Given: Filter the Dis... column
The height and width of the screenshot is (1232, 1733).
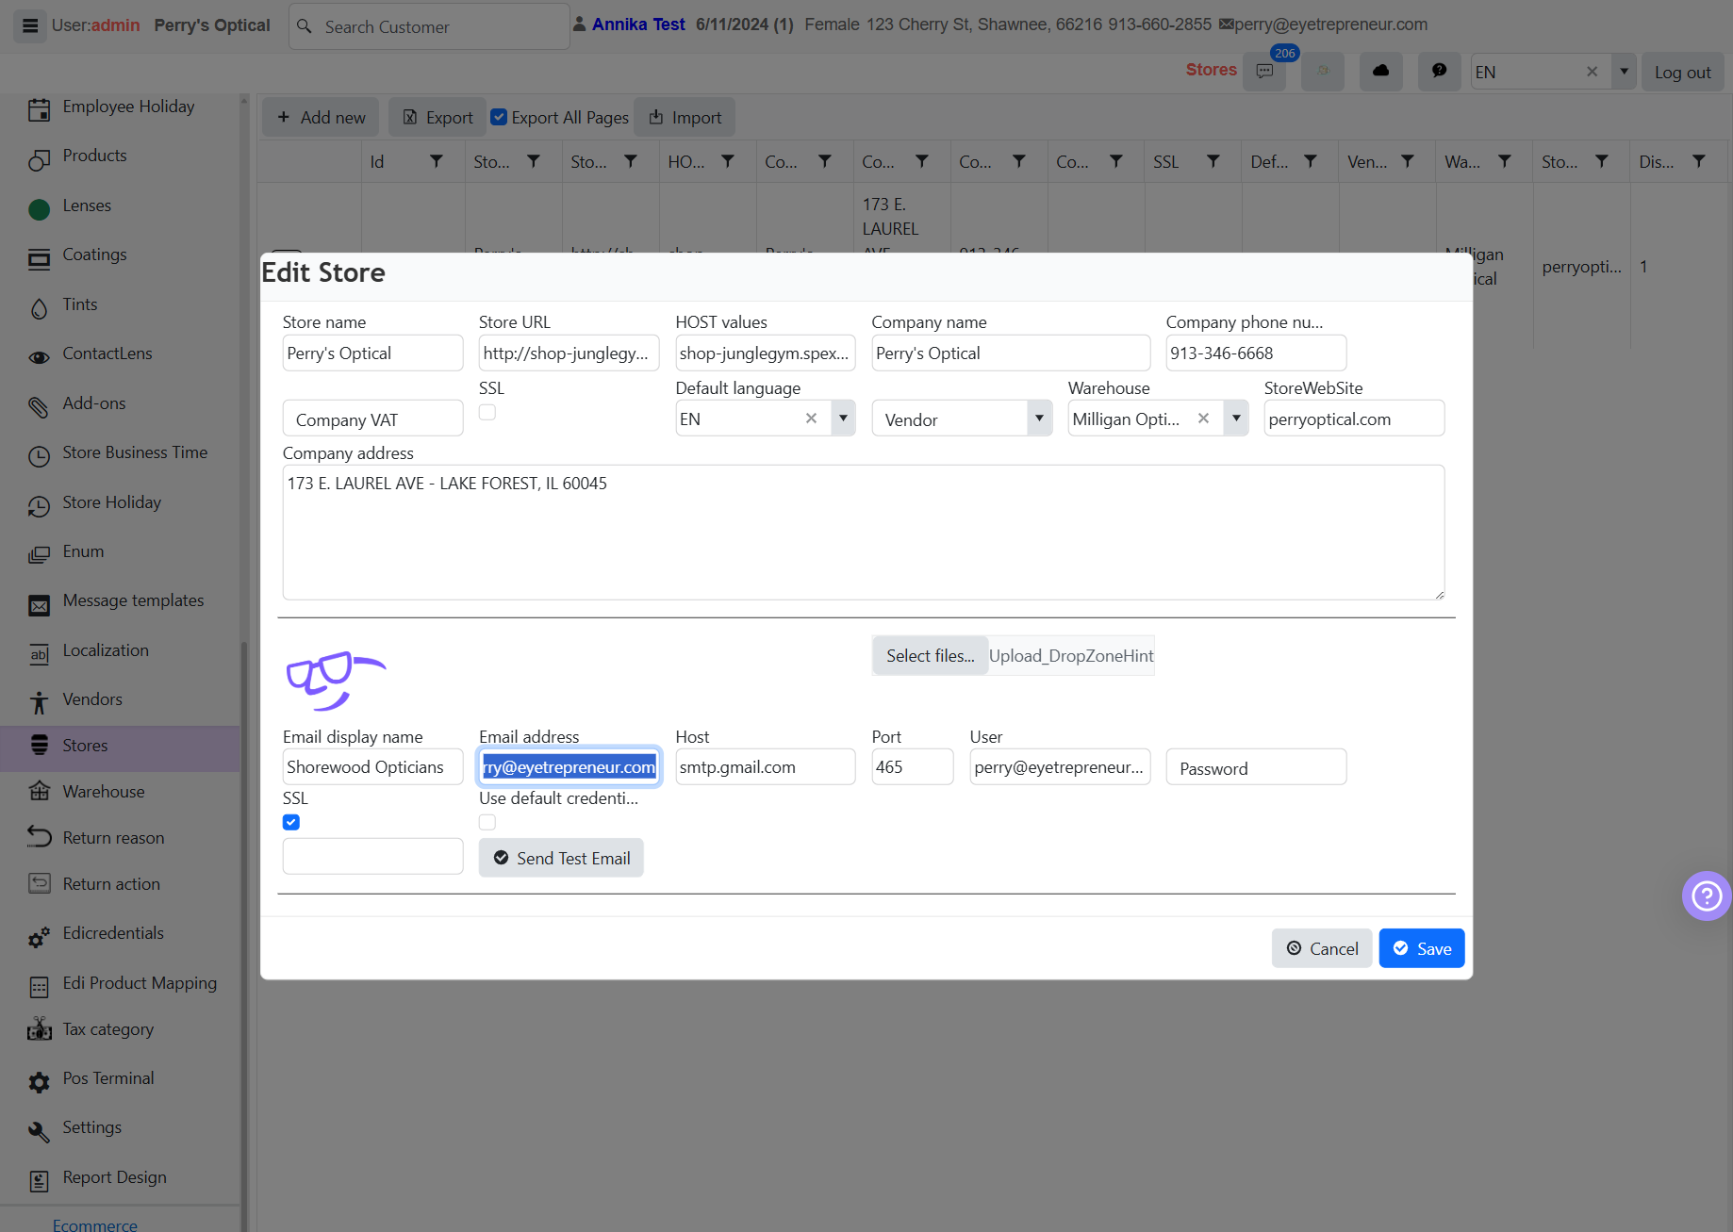Looking at the screenshot, I should click(x=1699, y=162).
